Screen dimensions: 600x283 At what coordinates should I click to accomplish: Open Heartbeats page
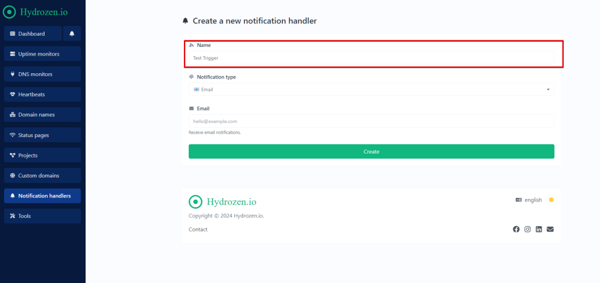pos(42,94)
